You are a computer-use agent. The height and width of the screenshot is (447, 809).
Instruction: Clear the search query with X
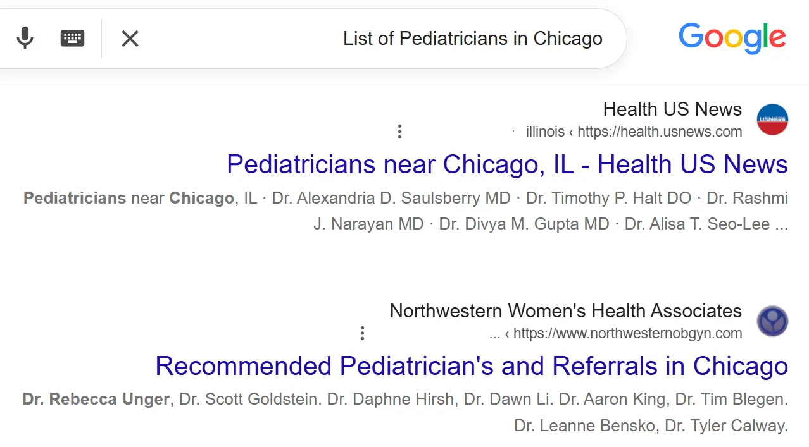coord(130,39)
